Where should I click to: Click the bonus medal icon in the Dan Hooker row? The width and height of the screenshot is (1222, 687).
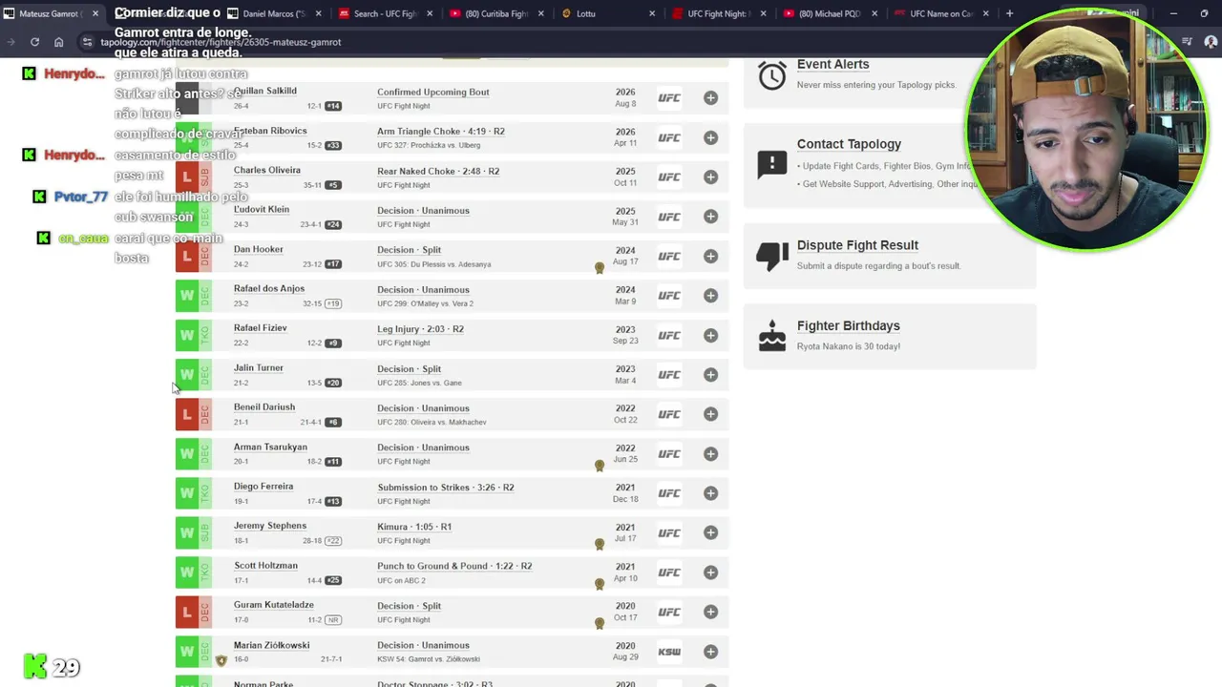click(600, 268)
